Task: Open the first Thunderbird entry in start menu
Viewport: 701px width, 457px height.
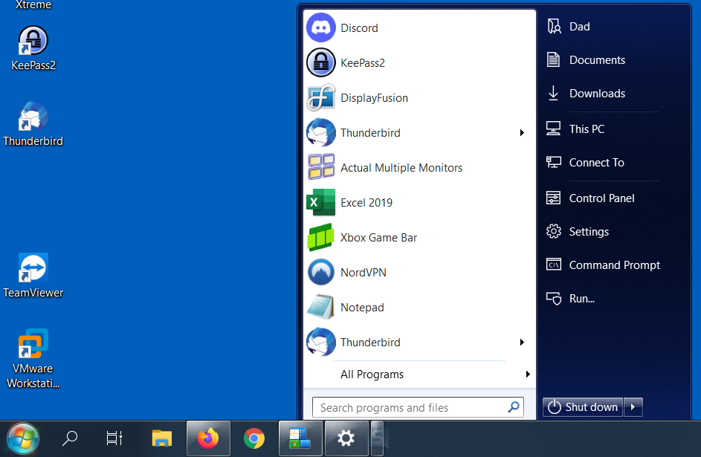Action: tap(419, 133)
